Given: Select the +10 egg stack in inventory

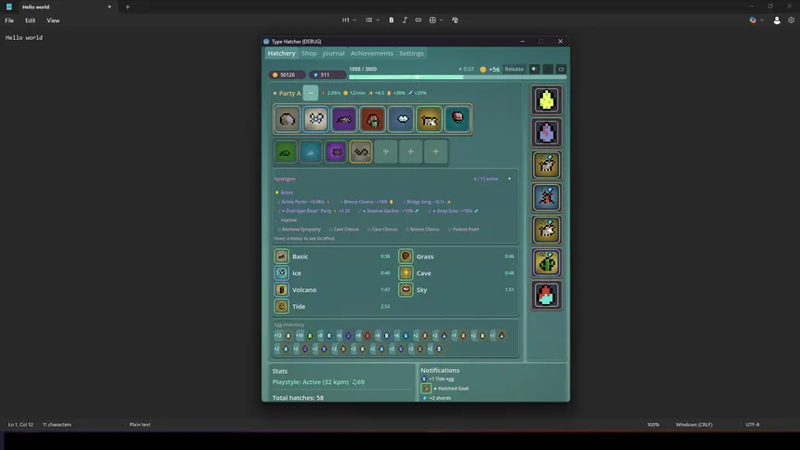Looking at the screenshot, I should [304, 336].
